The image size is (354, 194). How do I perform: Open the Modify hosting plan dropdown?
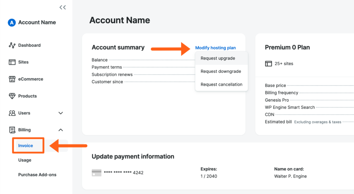[215, 48]
